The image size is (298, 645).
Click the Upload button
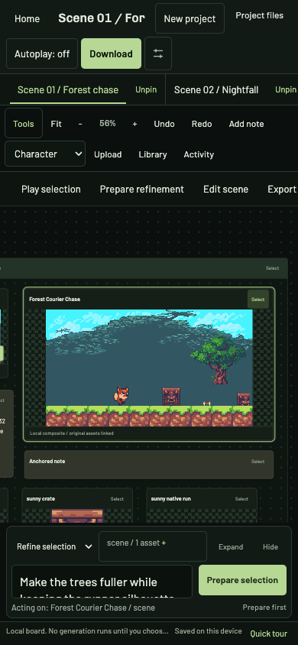[108, 154]
